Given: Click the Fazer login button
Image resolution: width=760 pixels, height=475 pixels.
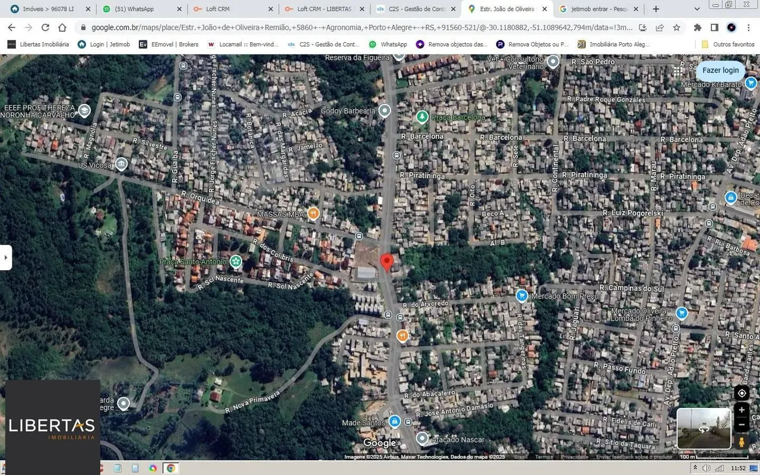Looking at the screenshot, I should (721, 70).
